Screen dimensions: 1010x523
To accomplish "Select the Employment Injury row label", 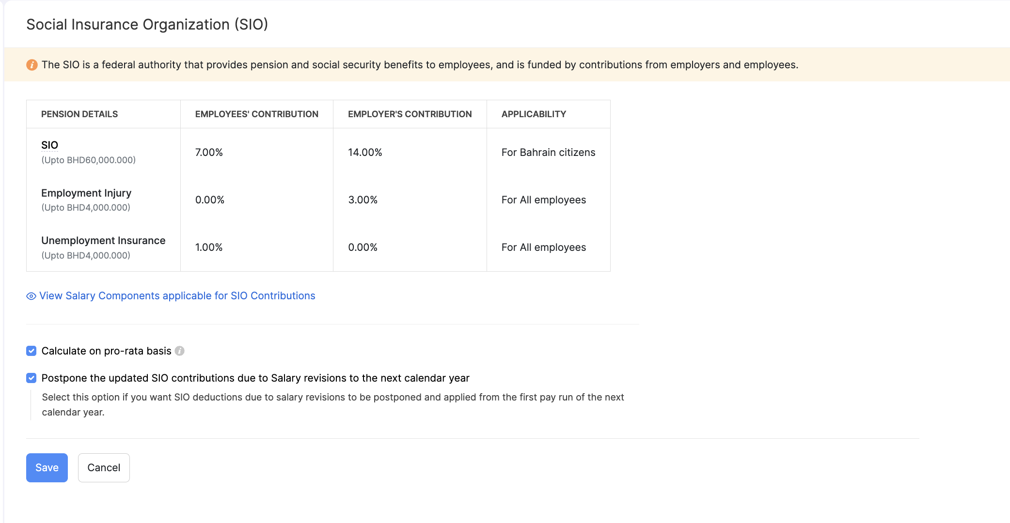I will tap(86, 193).
